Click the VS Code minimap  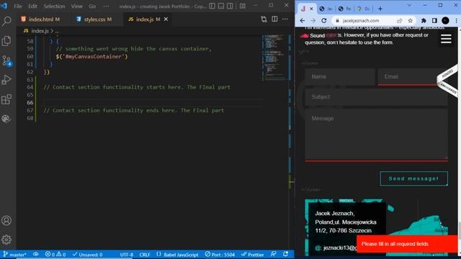[275, 58]
